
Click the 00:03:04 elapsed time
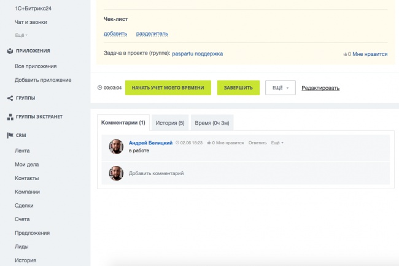pyautogui.click(x=112, y=88)
